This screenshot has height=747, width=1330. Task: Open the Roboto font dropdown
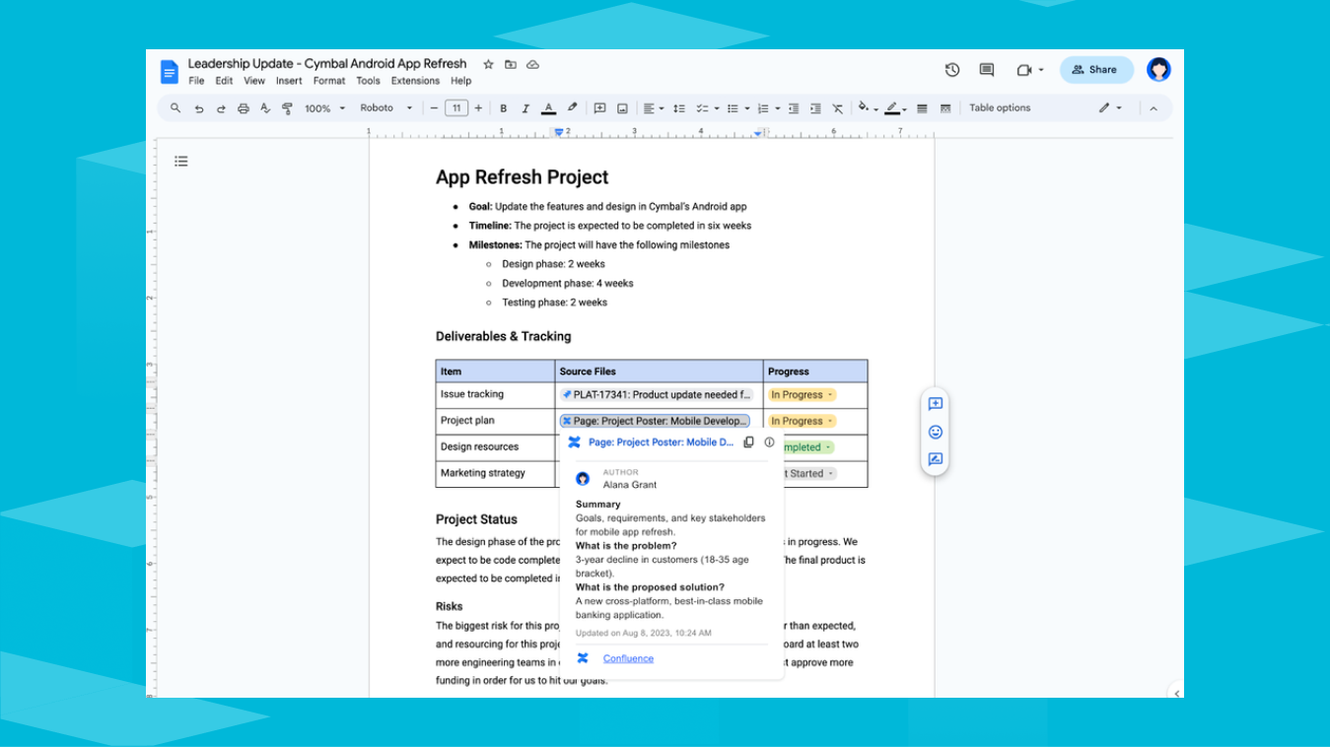pos(385,107)
